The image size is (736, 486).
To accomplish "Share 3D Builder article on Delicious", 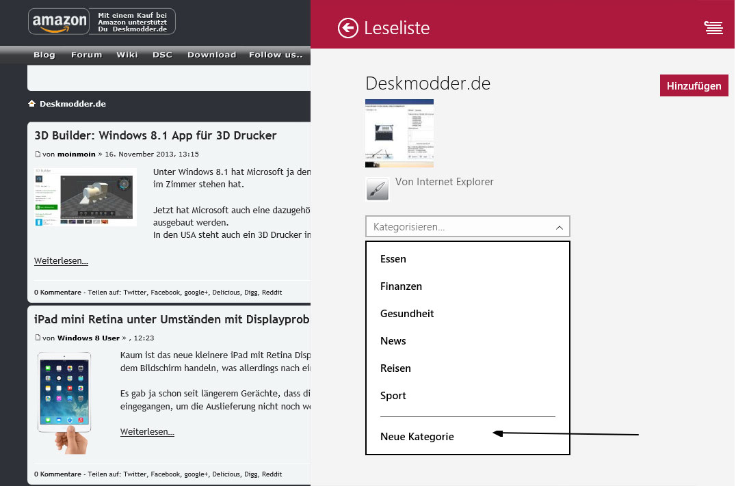I will coord(226,293).
